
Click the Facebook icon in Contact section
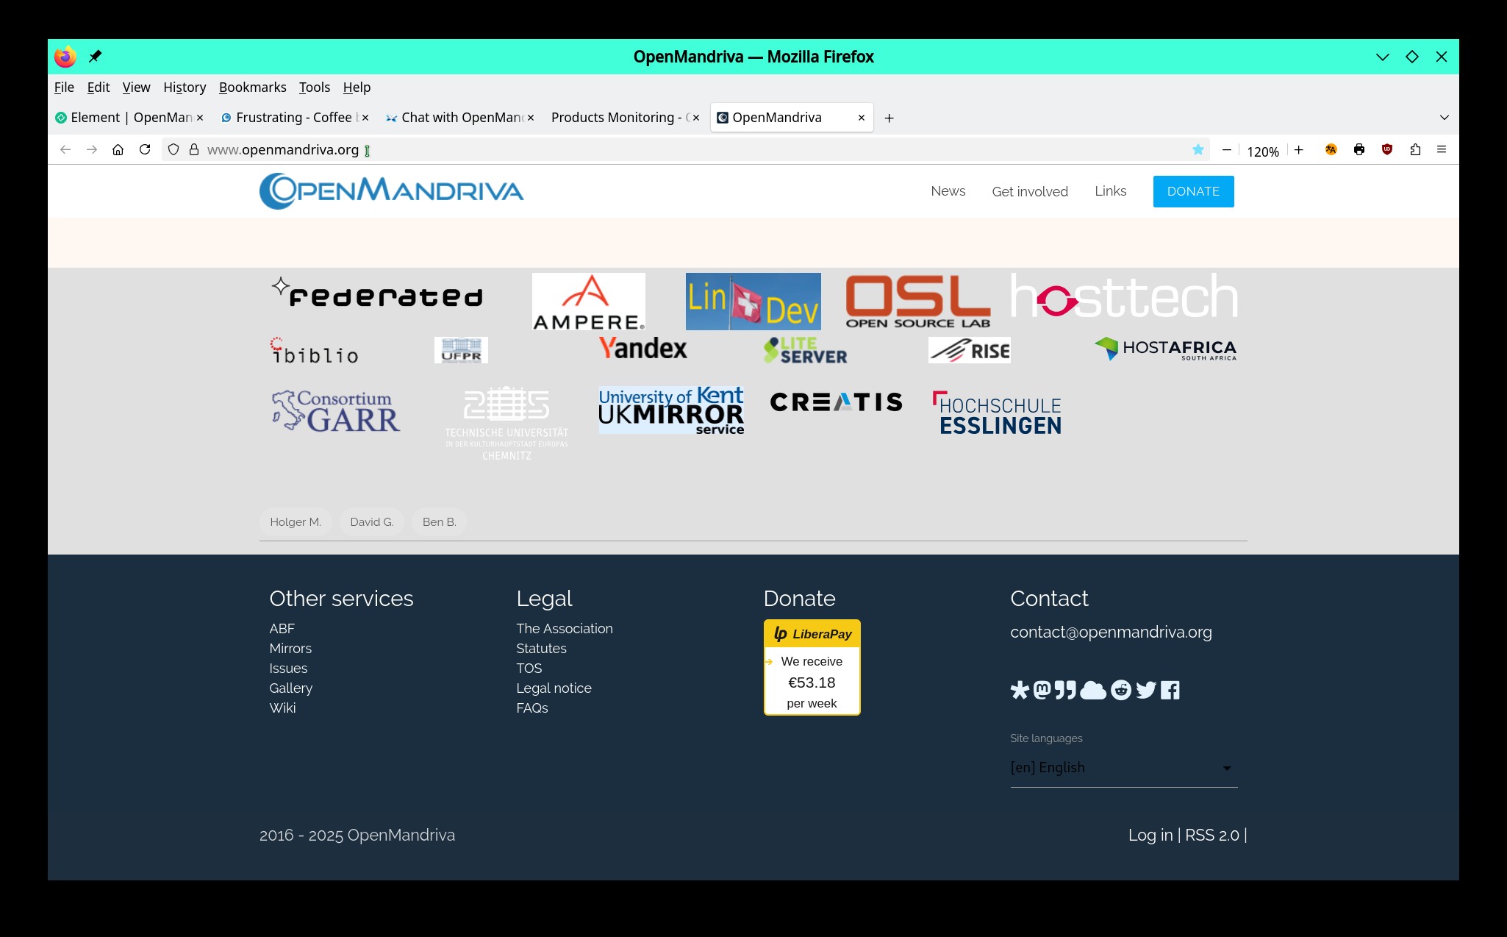click(1170, 690)
